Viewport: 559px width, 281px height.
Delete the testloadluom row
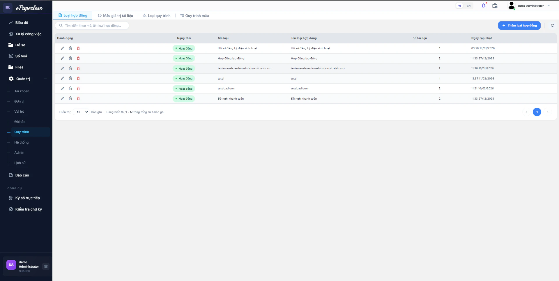(78, 89)
